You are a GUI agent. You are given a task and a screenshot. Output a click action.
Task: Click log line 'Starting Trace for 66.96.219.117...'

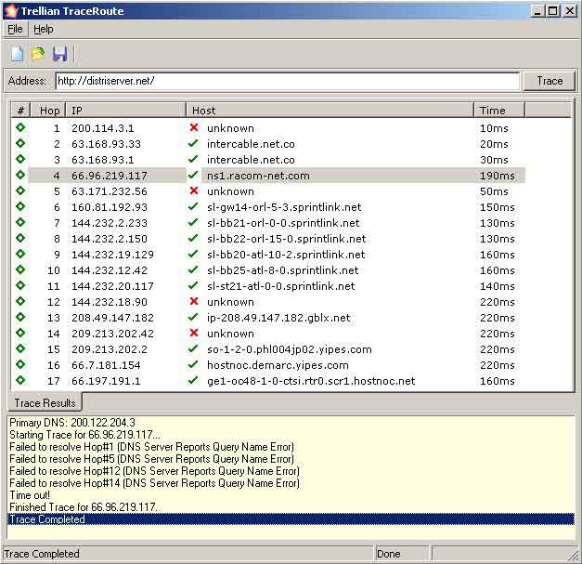(85, 435)
